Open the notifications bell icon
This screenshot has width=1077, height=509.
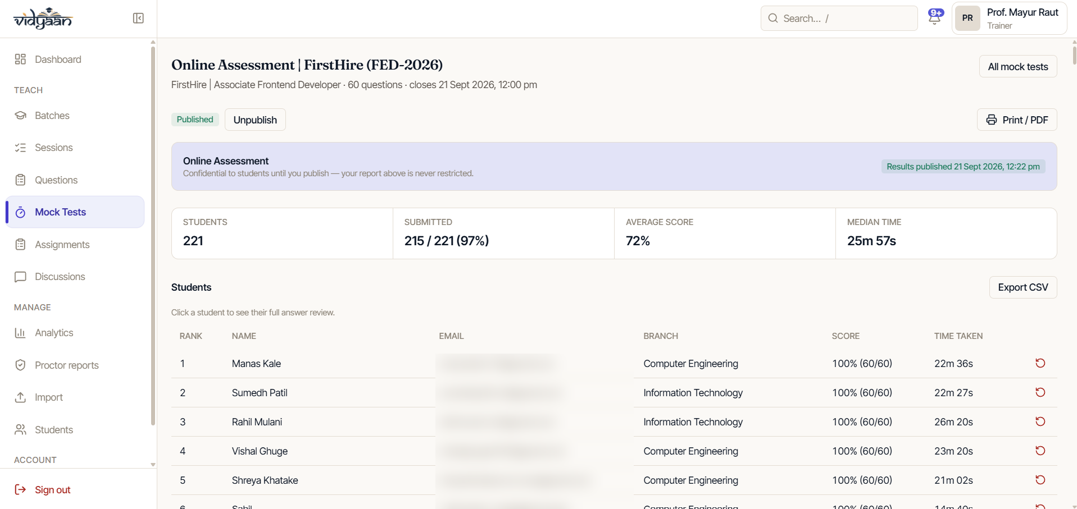tap(935, 17)
